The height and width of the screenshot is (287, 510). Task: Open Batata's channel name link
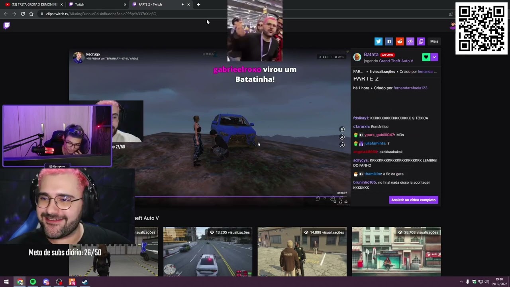point(371,55)
